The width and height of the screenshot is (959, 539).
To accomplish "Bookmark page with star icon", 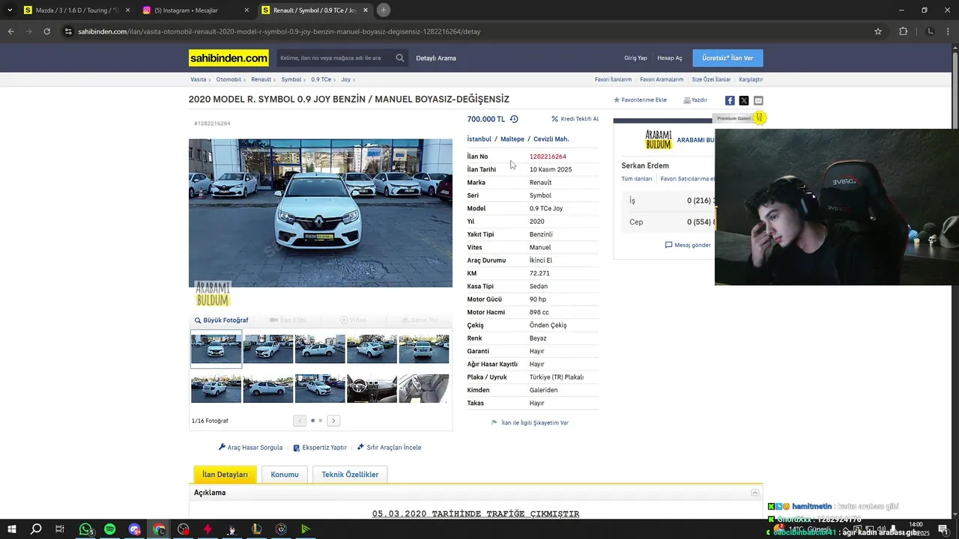I will coord(878,31).
